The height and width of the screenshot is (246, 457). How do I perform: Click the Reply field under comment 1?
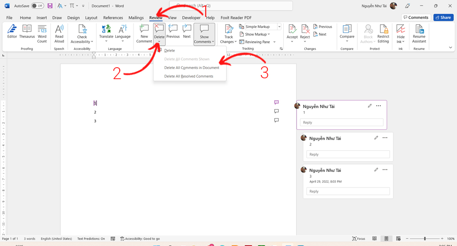click(341, 123)
